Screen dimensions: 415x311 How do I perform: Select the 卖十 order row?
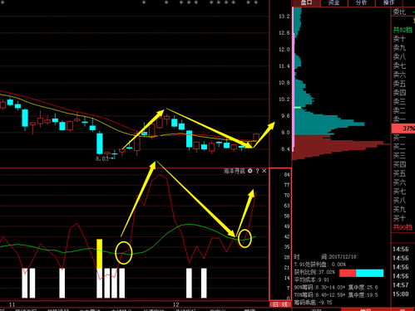coord(399,38)
